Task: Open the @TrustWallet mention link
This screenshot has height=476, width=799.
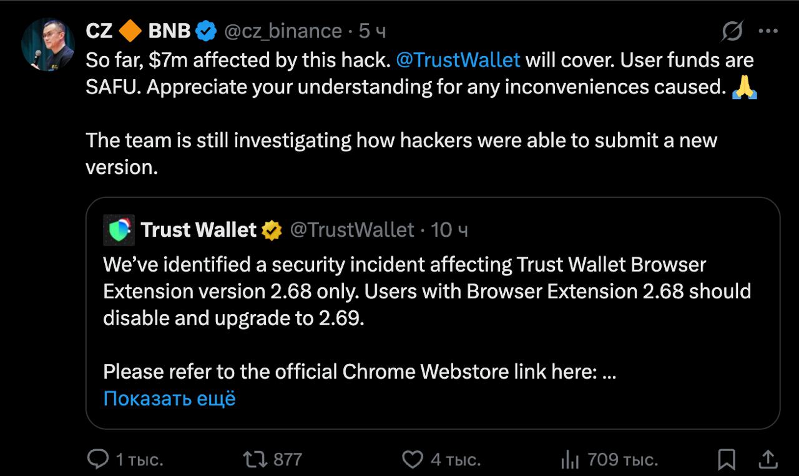Action: 458,60
